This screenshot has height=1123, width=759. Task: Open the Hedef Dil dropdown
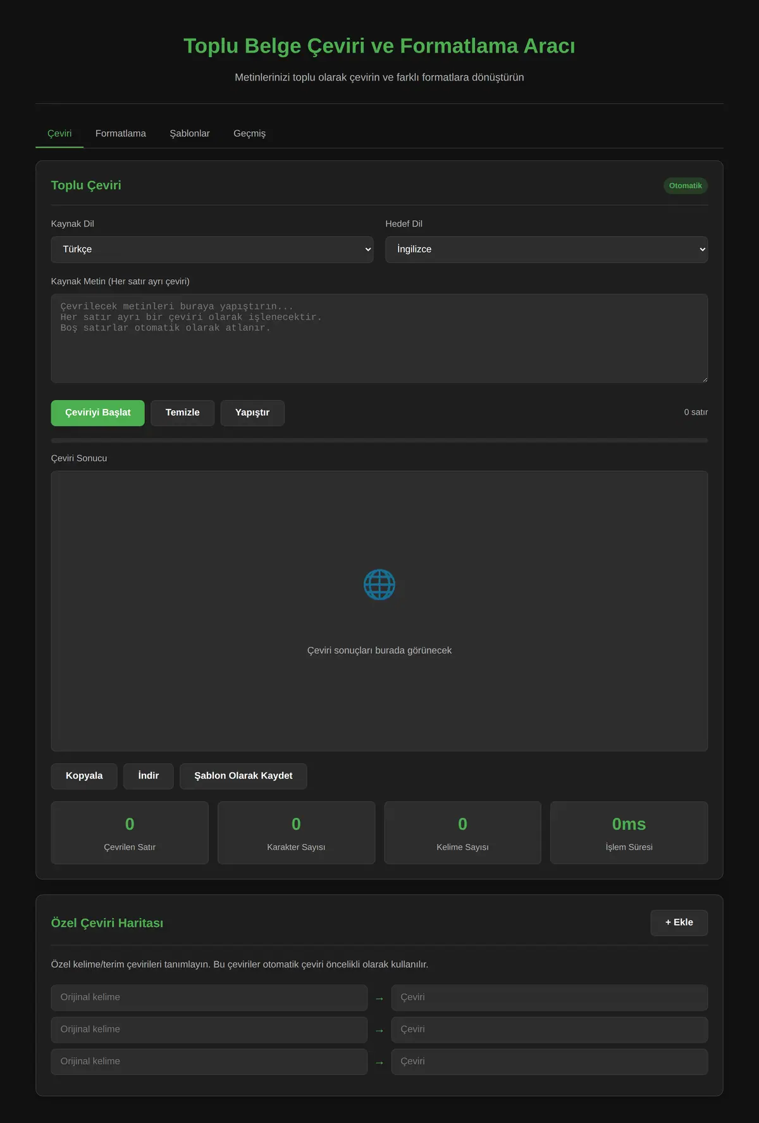click(546, 249)
